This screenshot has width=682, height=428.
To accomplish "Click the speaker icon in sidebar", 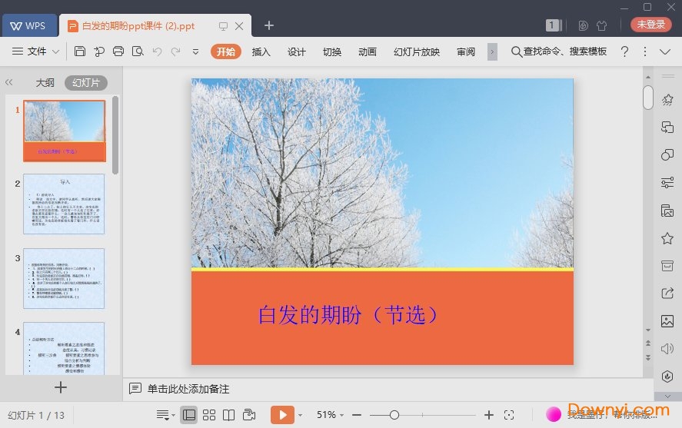I will click(667, 349).
